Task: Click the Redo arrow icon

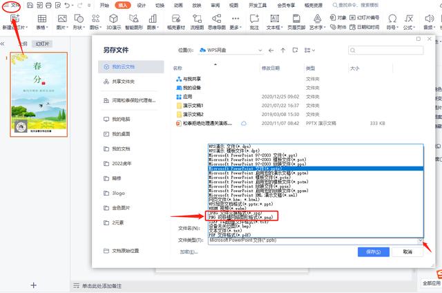Action: (x=80, y=5)
